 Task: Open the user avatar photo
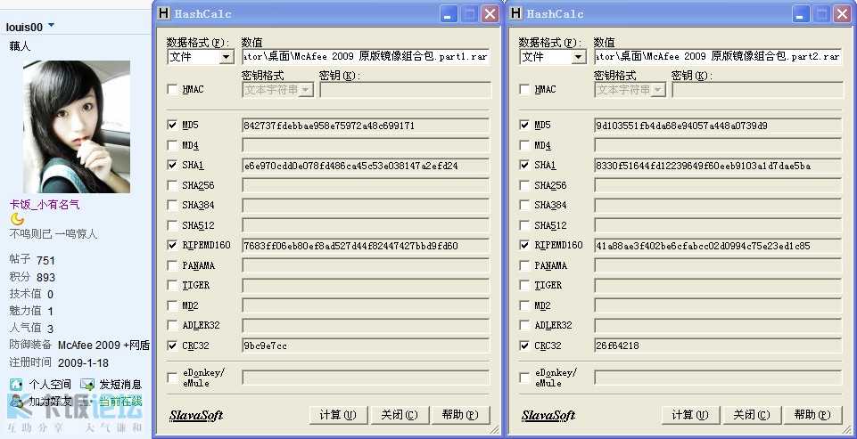coord(77,126)
